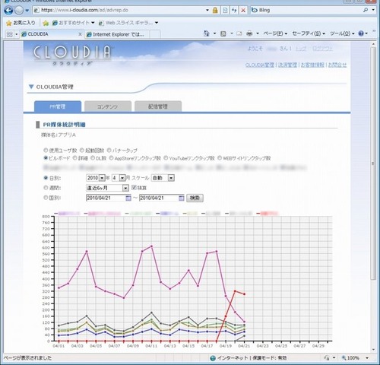380x365 pixels.
Task: Go back with the browser Back arrow
Action: point(8,10)
